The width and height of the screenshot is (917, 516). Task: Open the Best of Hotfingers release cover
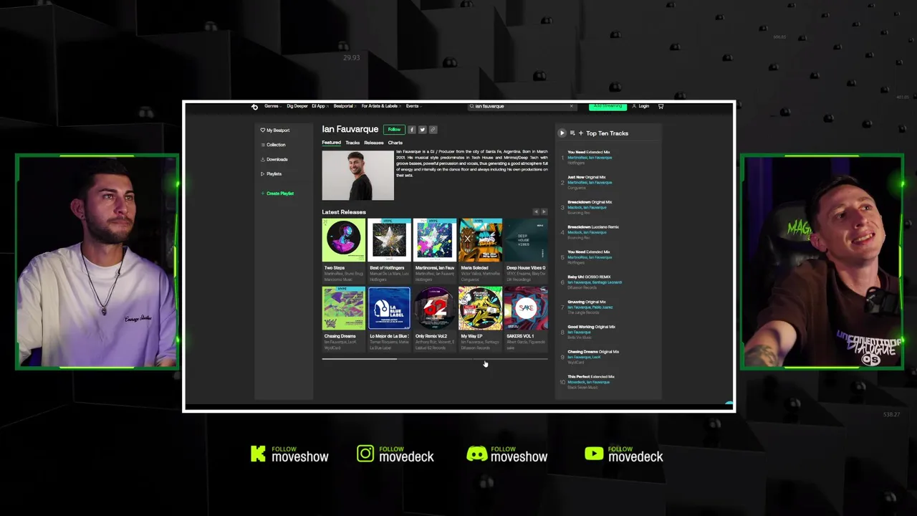pyautogui.click(x=389, y=240)
